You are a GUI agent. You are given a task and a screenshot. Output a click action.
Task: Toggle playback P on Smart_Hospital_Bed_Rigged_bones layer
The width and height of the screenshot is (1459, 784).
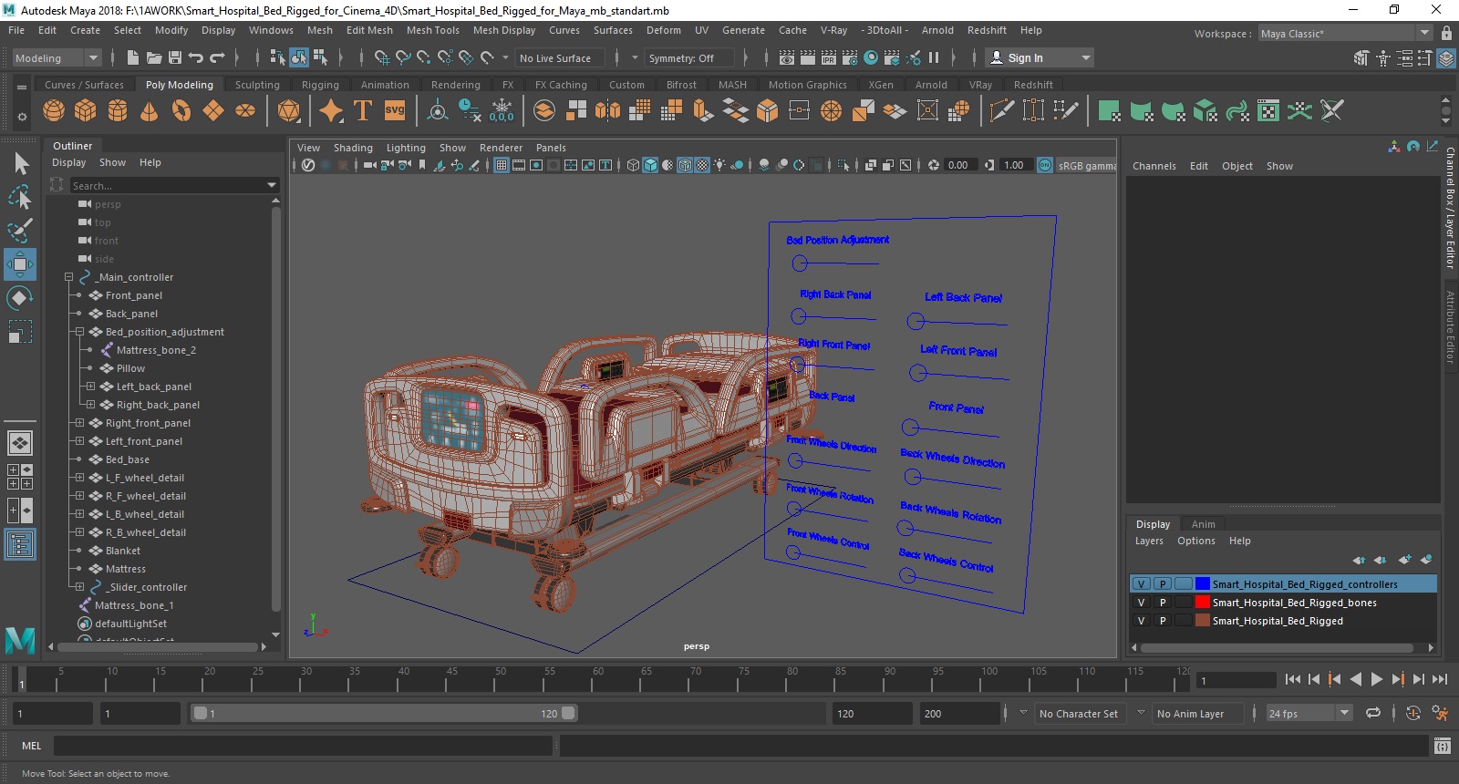pyautogui.click(x=1163, y=603)
